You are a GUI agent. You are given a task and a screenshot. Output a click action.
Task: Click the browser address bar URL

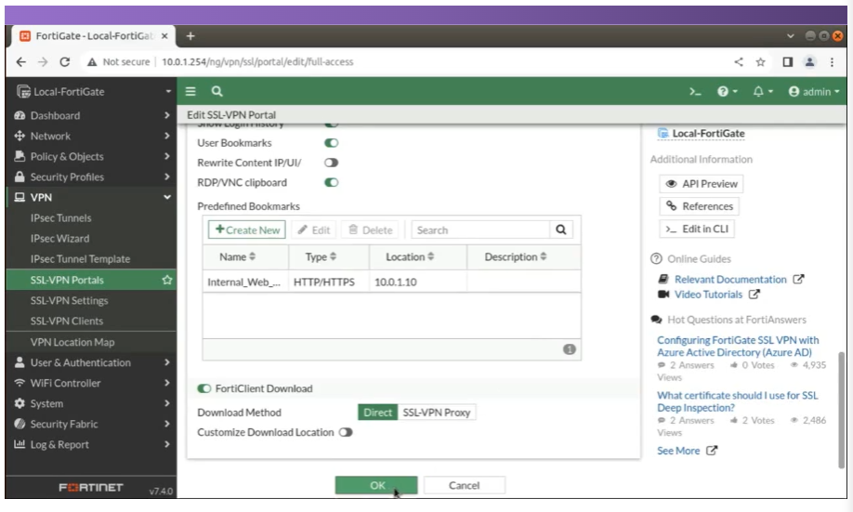pyautogui.click(x=257, y=62)
